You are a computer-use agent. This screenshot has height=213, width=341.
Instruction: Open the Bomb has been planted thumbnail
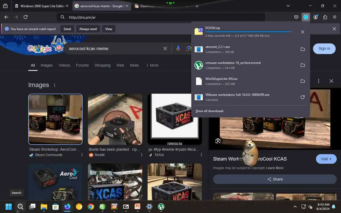[115, 119]
